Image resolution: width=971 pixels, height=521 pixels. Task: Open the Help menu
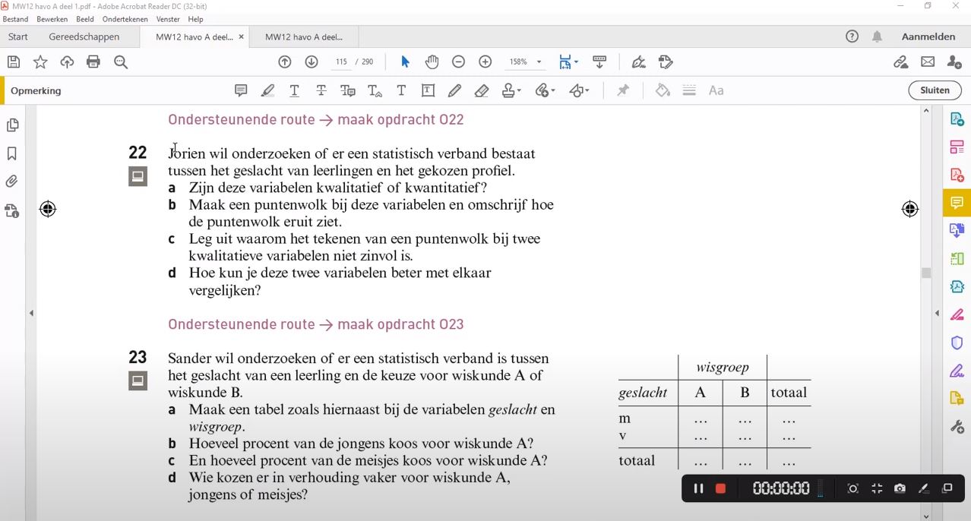[x=195, y=19]
